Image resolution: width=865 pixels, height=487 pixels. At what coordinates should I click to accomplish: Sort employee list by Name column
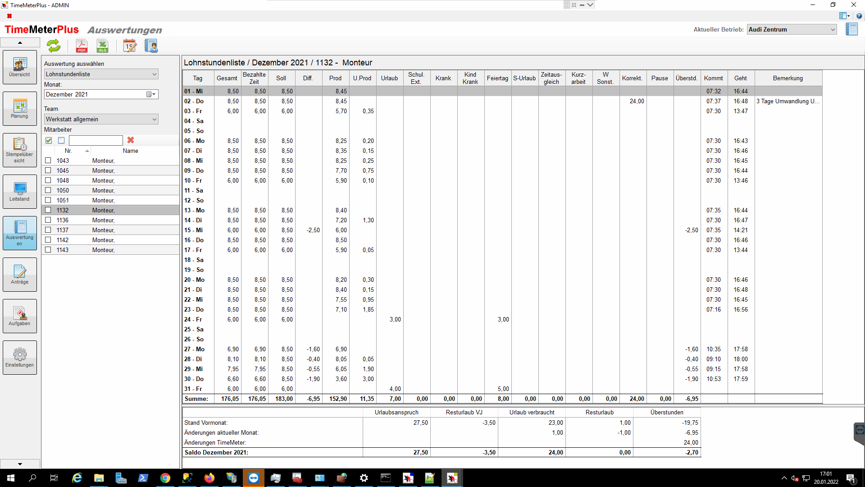coord(131,151)
